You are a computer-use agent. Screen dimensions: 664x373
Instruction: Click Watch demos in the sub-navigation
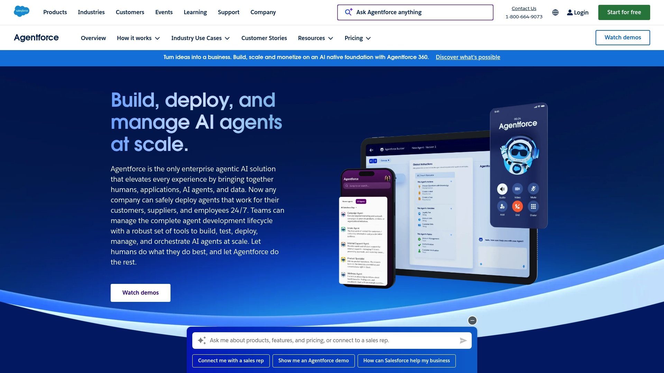pyautogui.click(x=623, y=38)
